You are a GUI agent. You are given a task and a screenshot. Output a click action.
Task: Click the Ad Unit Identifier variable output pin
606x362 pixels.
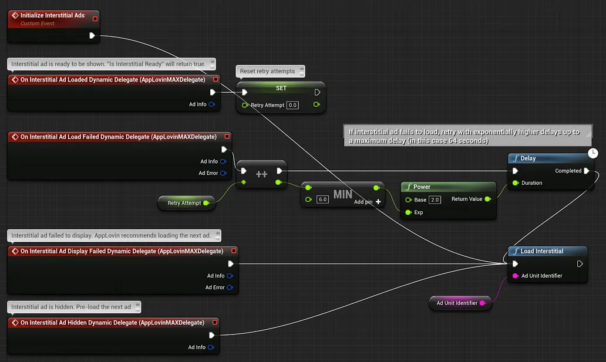(483, 303)
